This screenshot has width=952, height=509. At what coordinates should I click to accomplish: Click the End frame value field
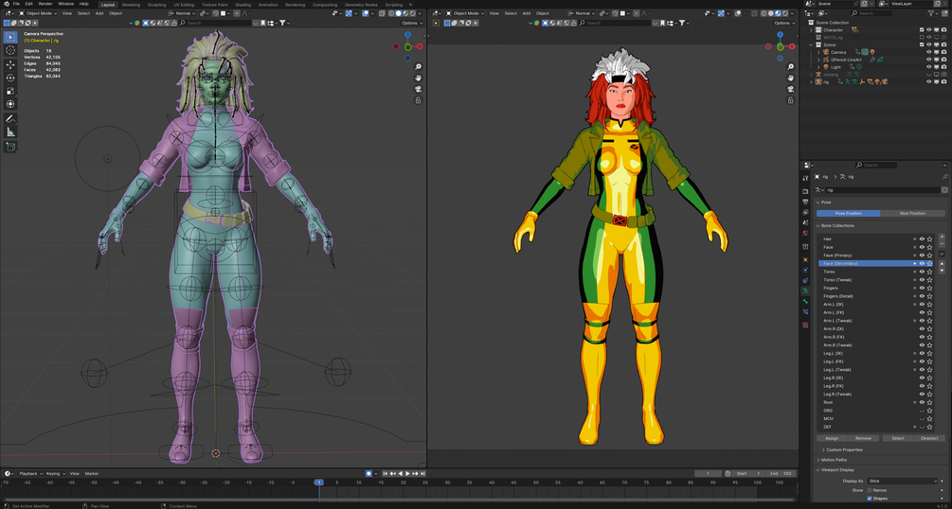coord(781,473)
